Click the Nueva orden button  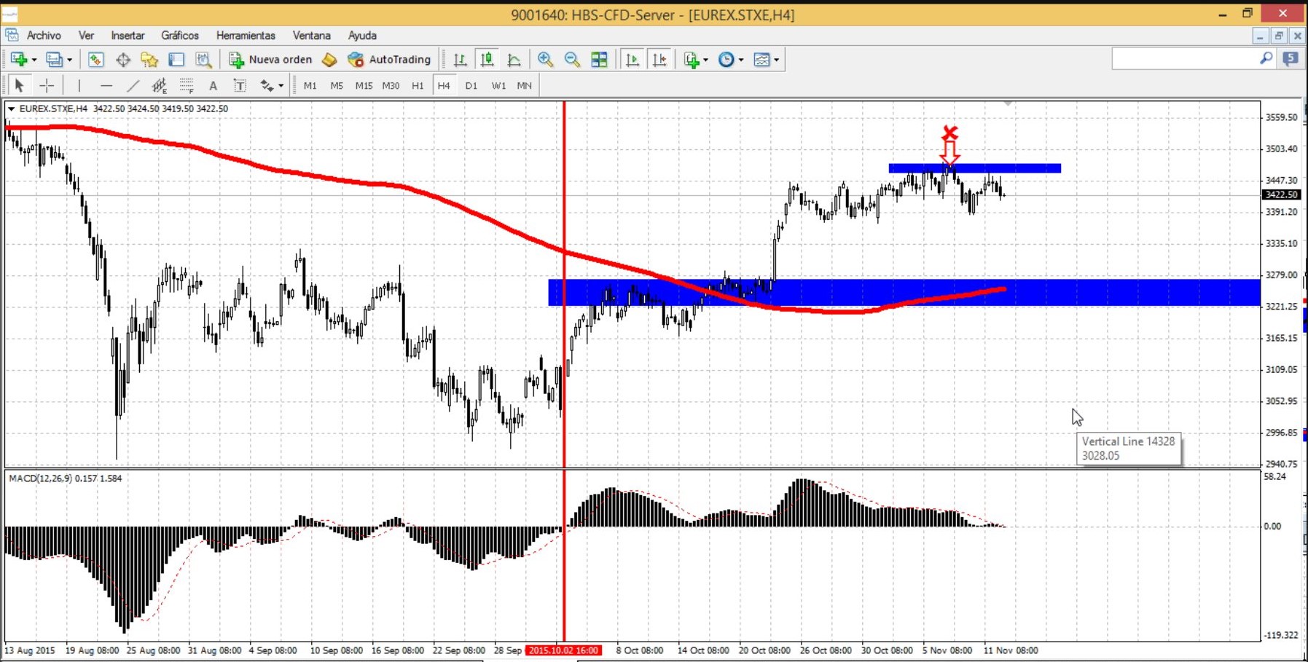point(270,60)
